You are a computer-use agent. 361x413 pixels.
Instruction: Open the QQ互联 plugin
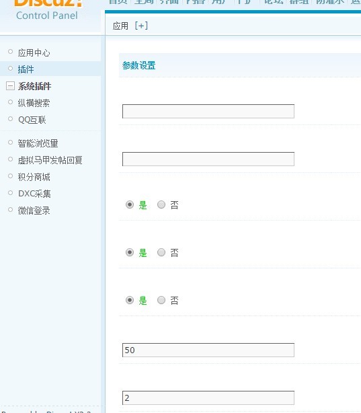coord(32,120)
